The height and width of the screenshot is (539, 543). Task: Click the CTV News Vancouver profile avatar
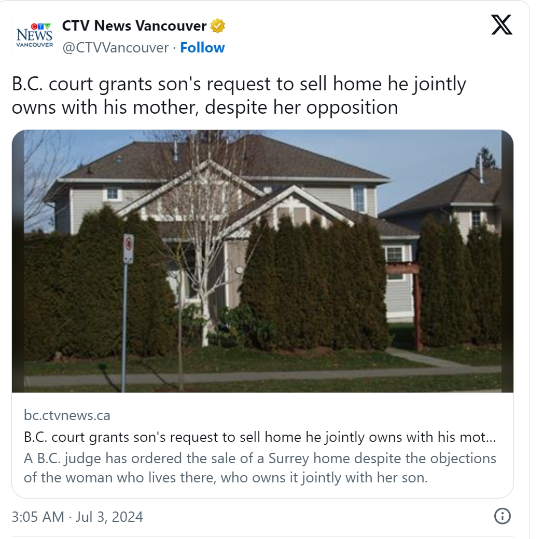pyautogui.click(x=35, y=36)
